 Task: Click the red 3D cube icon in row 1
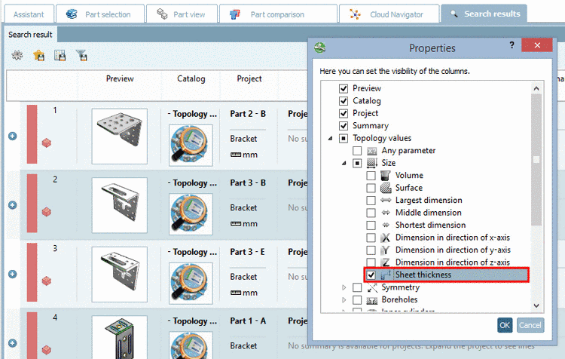tap(47, 143)
